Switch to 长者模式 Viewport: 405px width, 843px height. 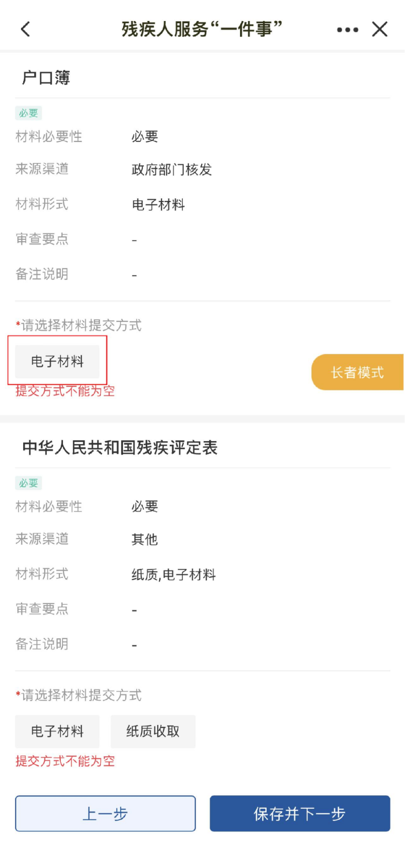click(x=357, y=372)
